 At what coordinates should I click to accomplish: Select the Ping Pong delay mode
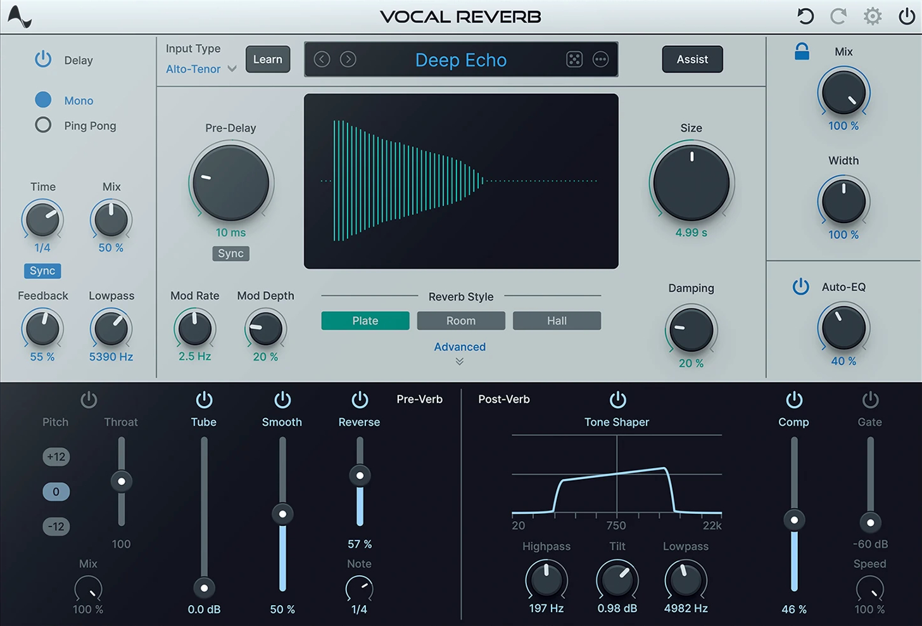(42, 125)
